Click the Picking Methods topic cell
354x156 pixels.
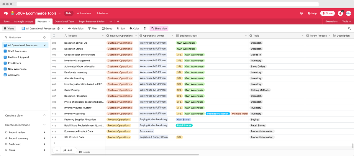pyautogui.click(x=276, y=90)
